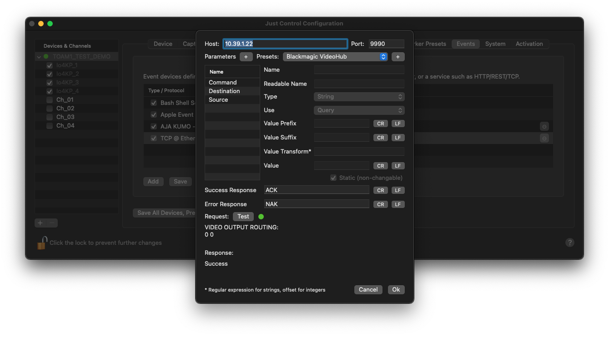
Task: Switch to the Activation tab
Action: (529, 44)
